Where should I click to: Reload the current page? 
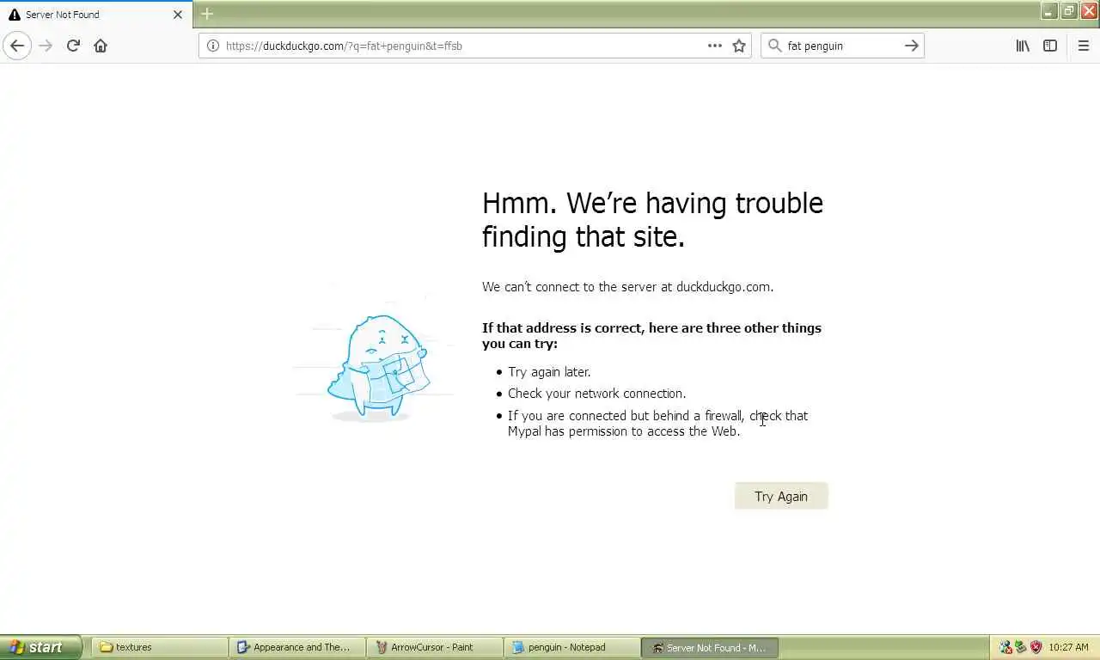(x=73, y=46)
